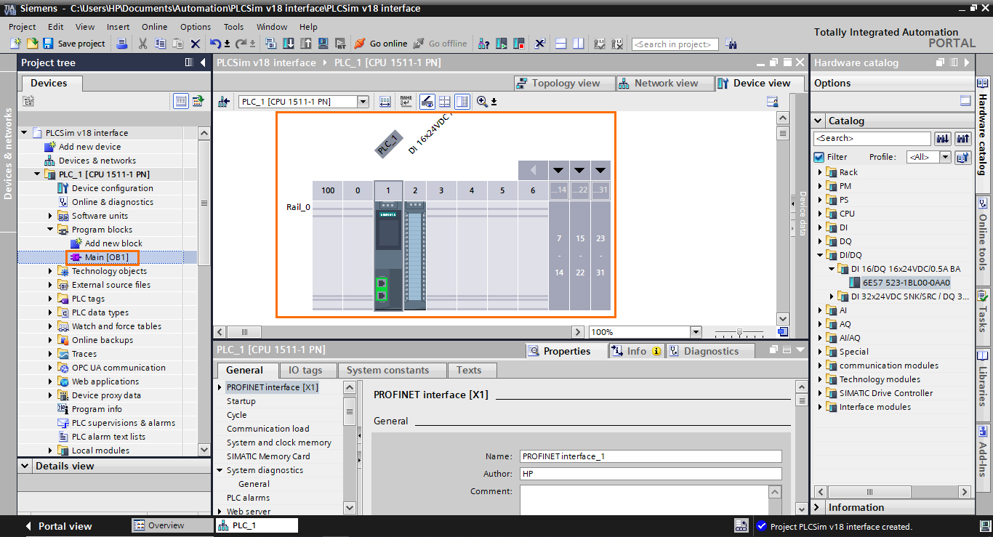Image resolution: width=993 pixels, height=537 pixels.
Task: Switch to the Topology view tab
Action: 564,82
